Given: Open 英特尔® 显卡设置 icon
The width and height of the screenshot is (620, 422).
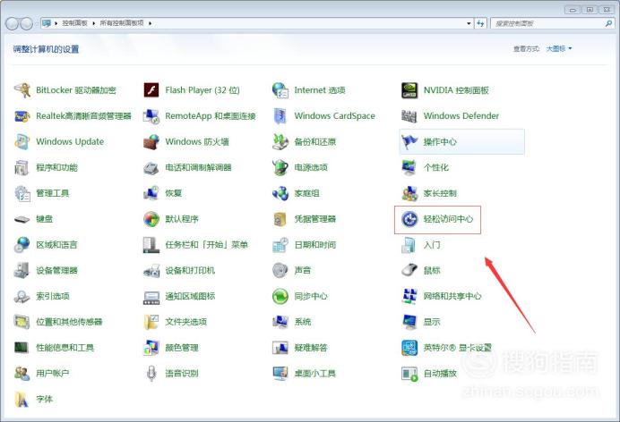Looking at the screenshot, I should tap(409, 348).
